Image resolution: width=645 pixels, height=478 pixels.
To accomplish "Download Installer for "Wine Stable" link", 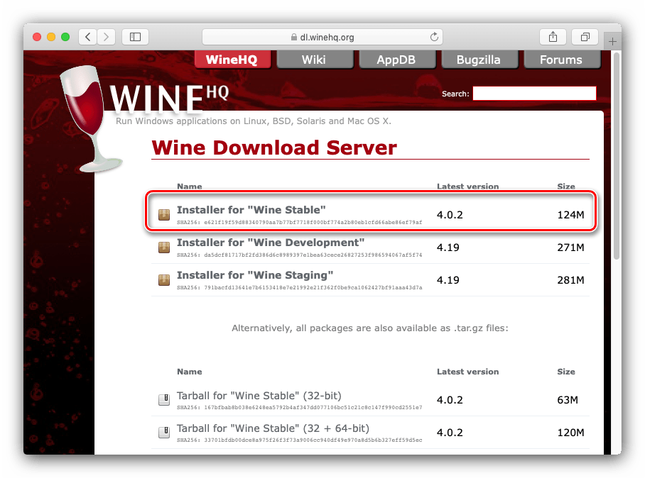I will click(x=251, y=210).
